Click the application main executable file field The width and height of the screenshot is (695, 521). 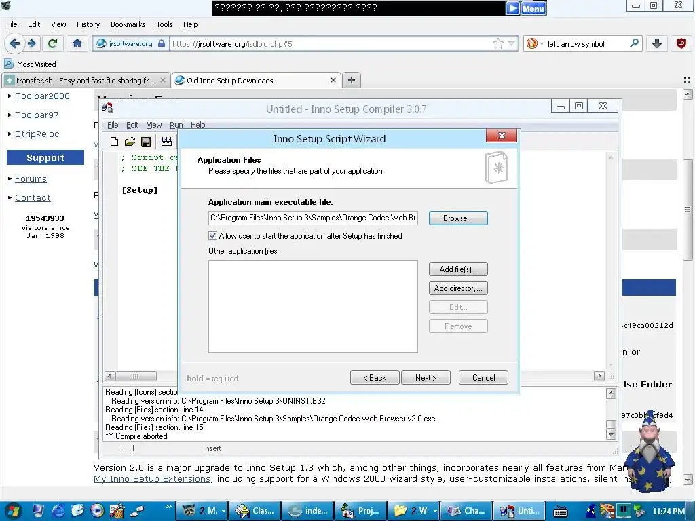pyautogui.click(x=313, y=218)
